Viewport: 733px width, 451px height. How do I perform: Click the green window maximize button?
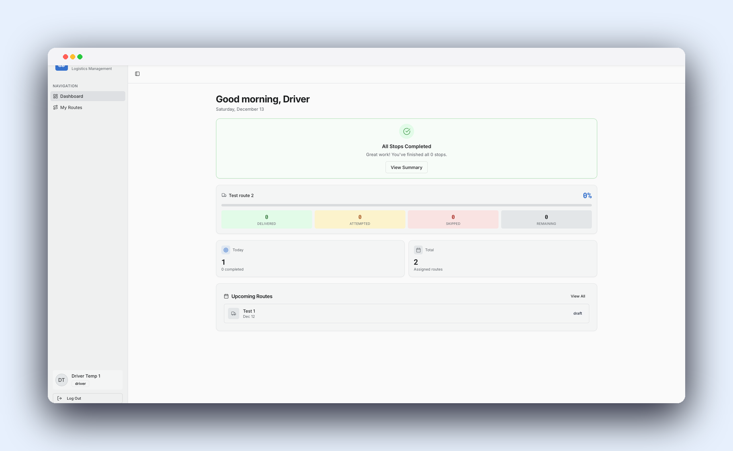tap(80, 57)
